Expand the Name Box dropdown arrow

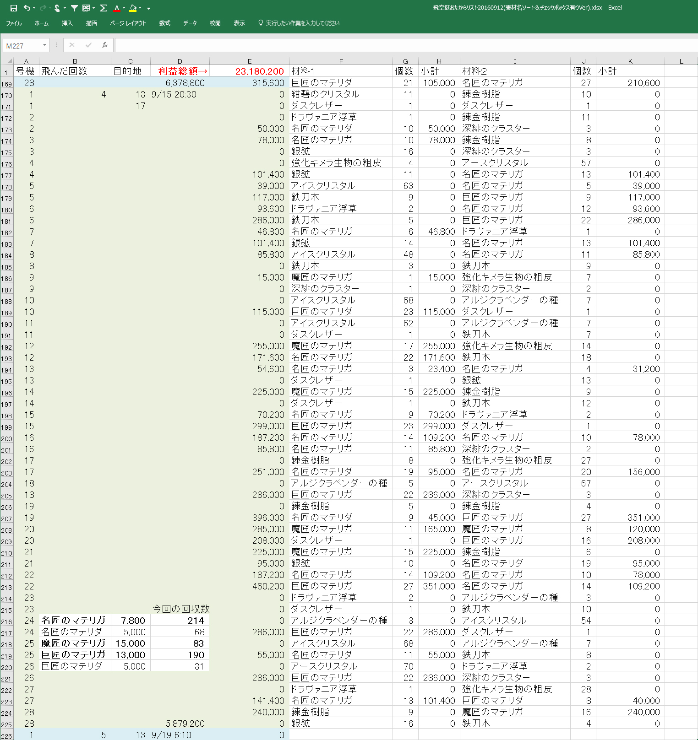point(44,45)
